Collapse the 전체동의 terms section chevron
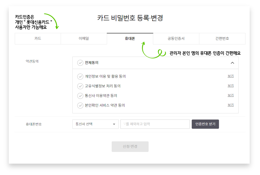 coord(232,63)
